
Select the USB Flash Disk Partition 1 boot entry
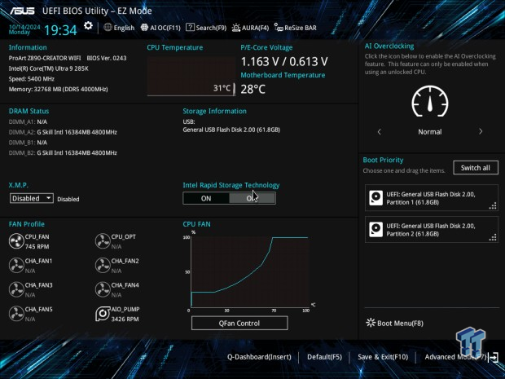[431, 198]
